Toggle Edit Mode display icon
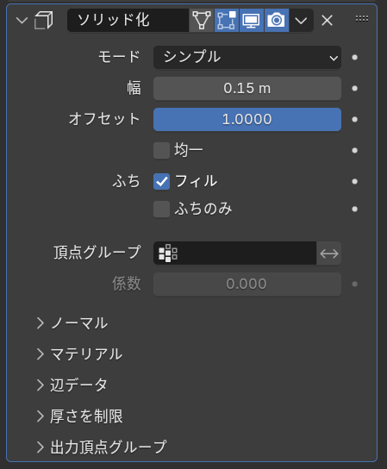The image size is (387, 469). point(227,21)
